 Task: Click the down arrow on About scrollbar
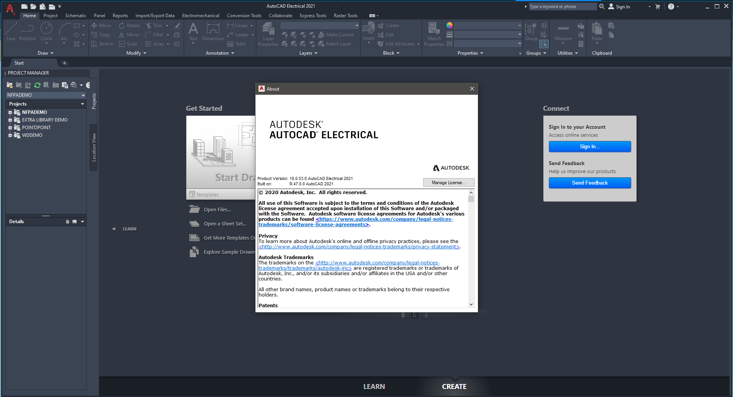click(x=471, y=305)
